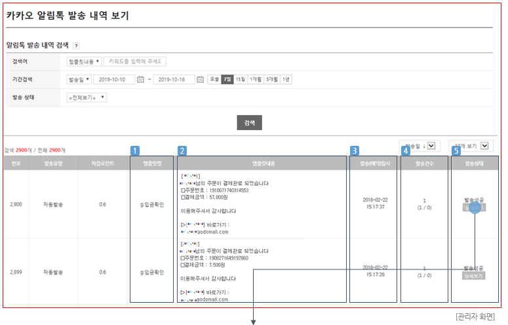Click the help icon beside 알림톡 발송 내역 검색
508x325 pixels.
(x=77, y=46)
